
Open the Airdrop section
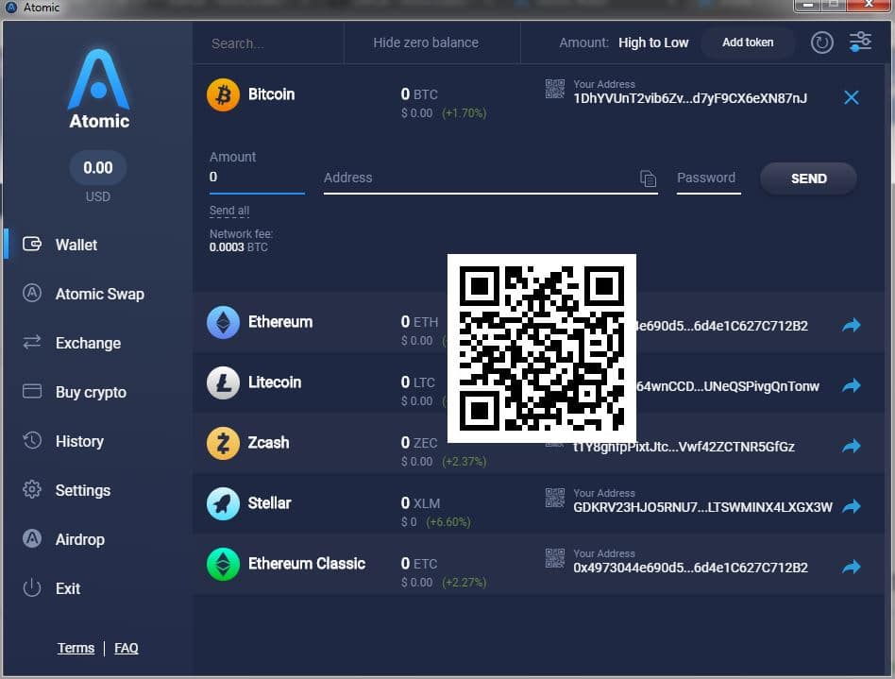click(x=80, y=539)
